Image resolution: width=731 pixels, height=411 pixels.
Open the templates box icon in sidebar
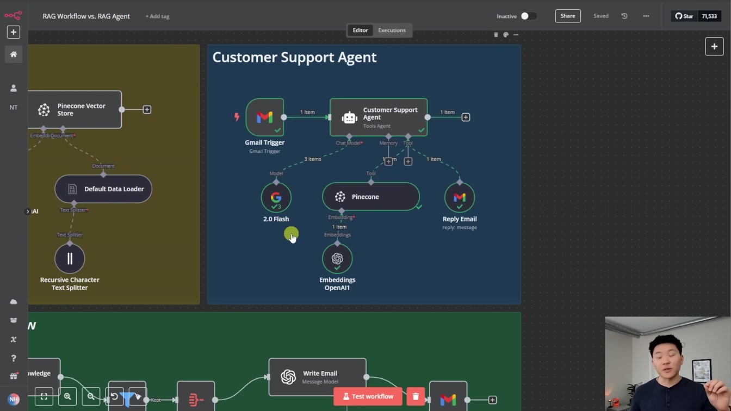pyautogui.click(x=14, y=321)
